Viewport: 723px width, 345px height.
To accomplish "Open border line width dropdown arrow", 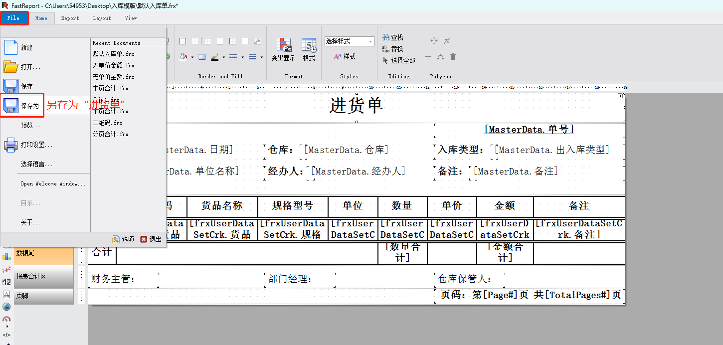I will (x=261, y=57).
